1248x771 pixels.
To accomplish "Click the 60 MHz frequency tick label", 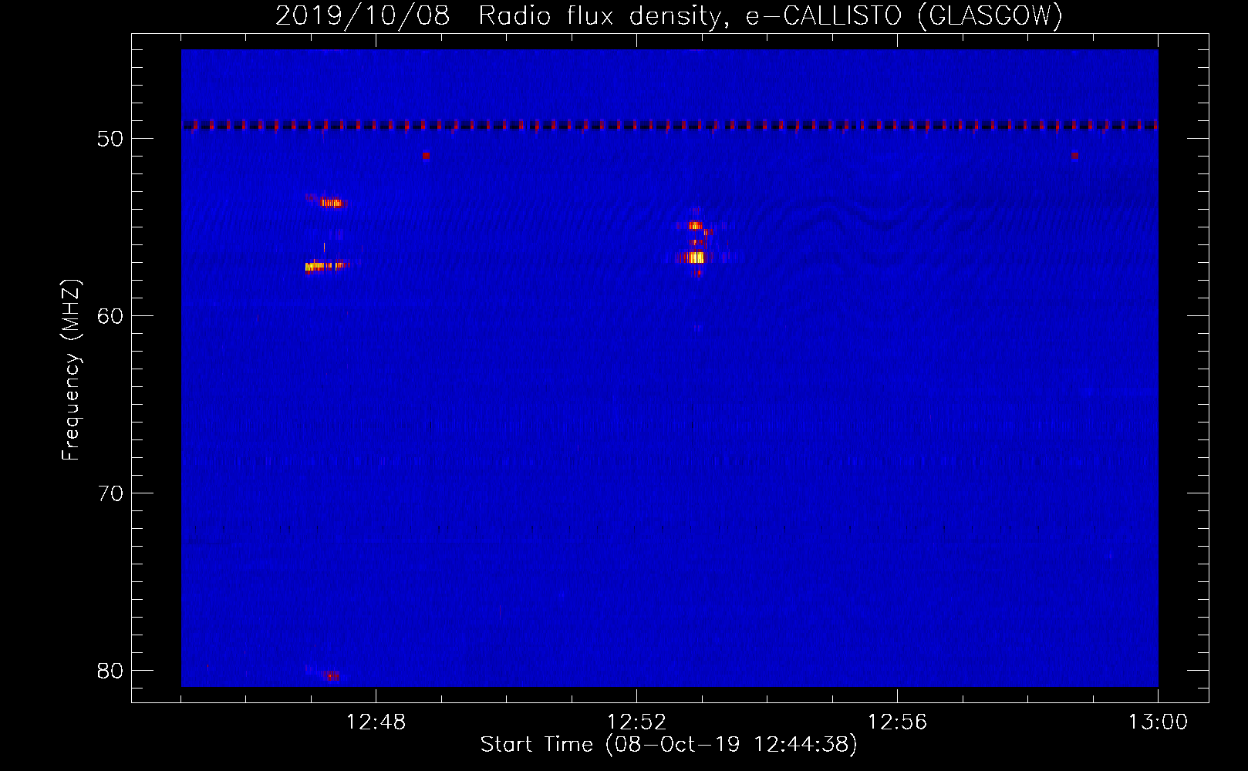I will click(110, 316).
